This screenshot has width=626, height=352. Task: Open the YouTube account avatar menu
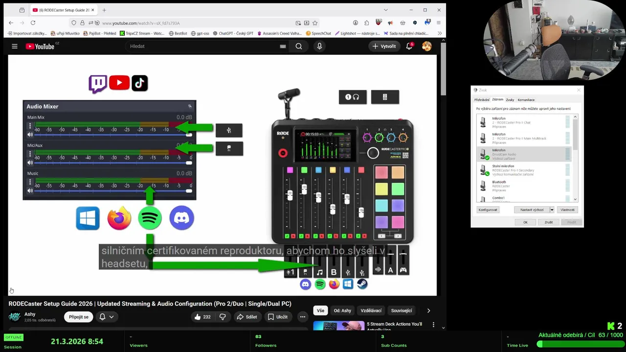coord(427,46)
